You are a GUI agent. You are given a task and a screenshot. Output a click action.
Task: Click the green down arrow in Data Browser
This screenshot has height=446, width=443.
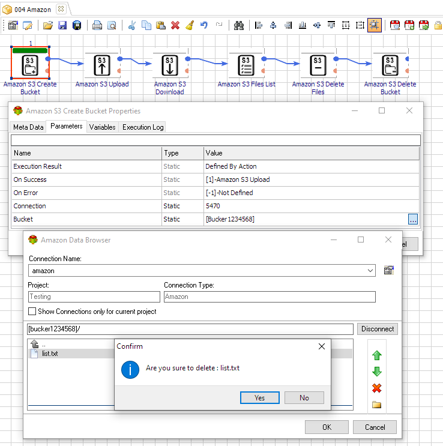point(377,372)
